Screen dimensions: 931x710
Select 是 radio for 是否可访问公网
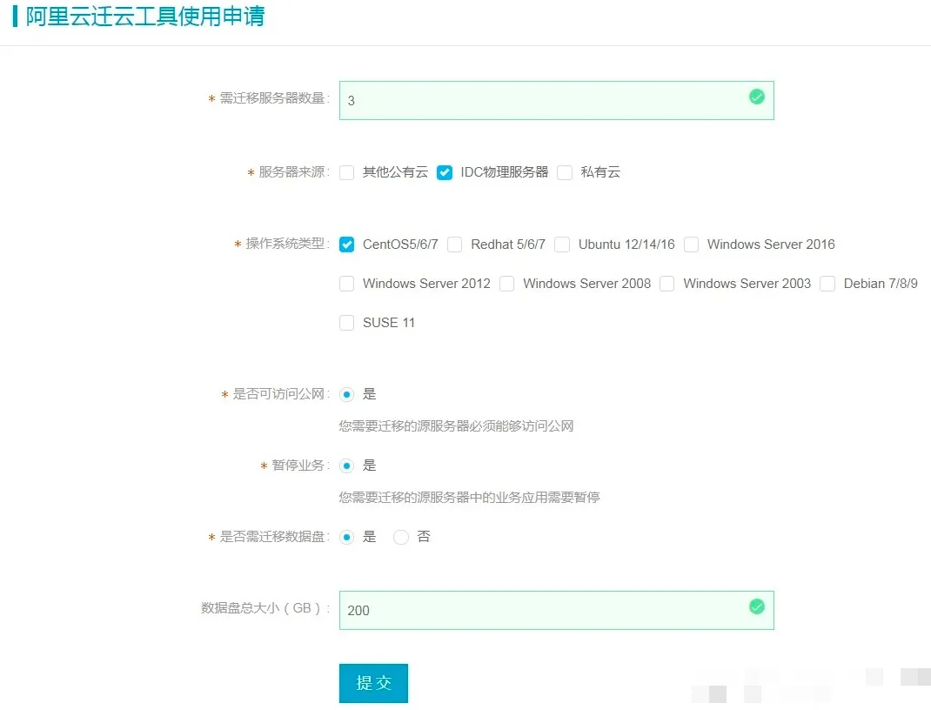347,394
